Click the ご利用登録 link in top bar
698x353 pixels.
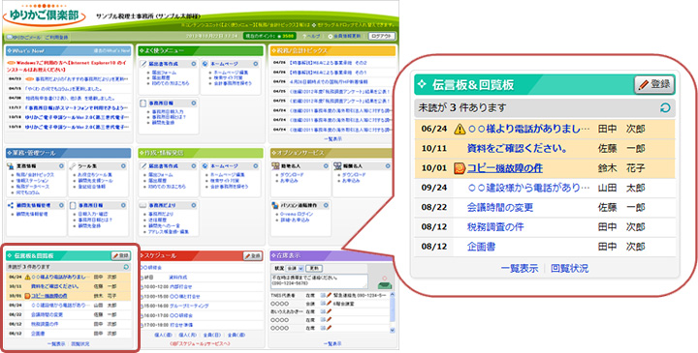(x=56, y=38)
